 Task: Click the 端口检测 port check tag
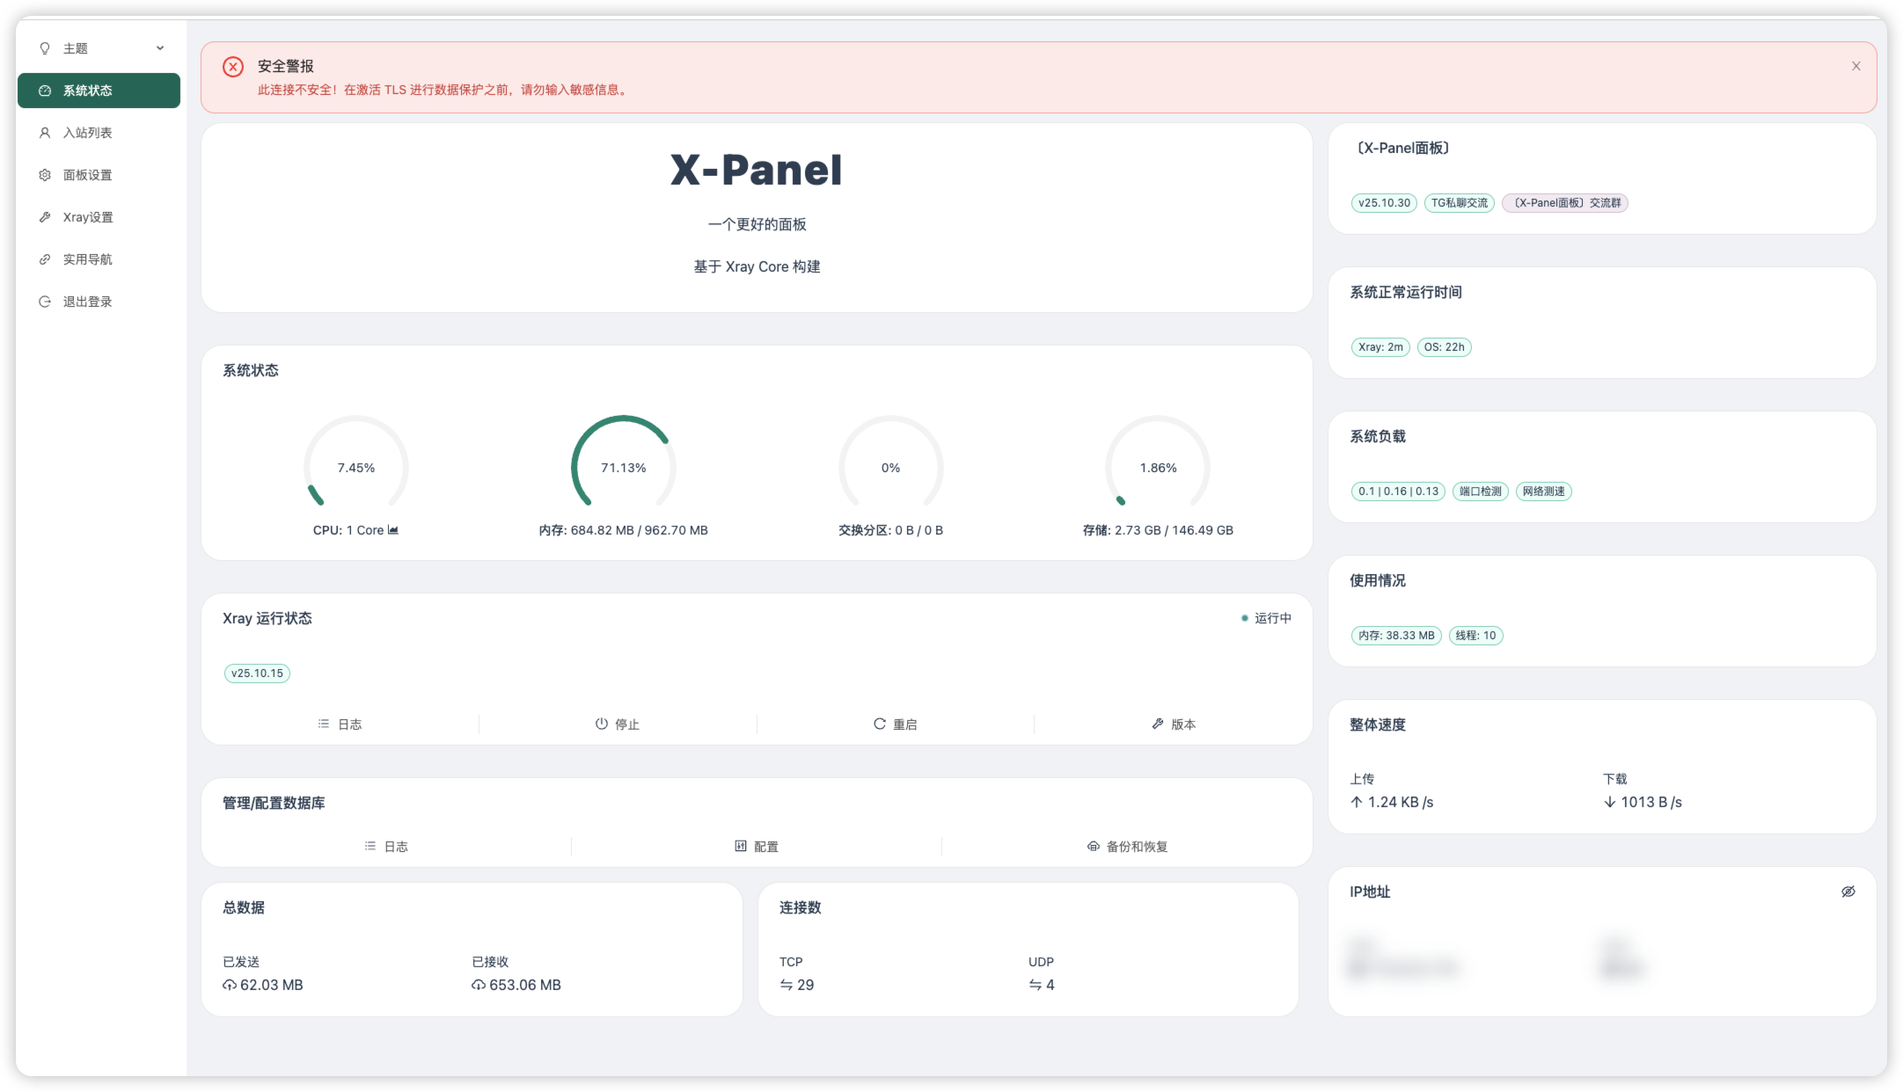click(x=1480, y=491)
